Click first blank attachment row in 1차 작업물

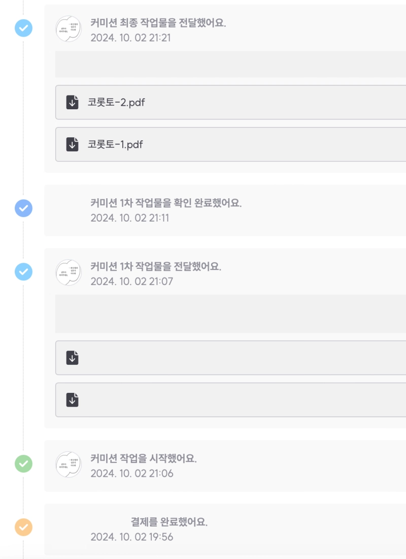(228, 358)
